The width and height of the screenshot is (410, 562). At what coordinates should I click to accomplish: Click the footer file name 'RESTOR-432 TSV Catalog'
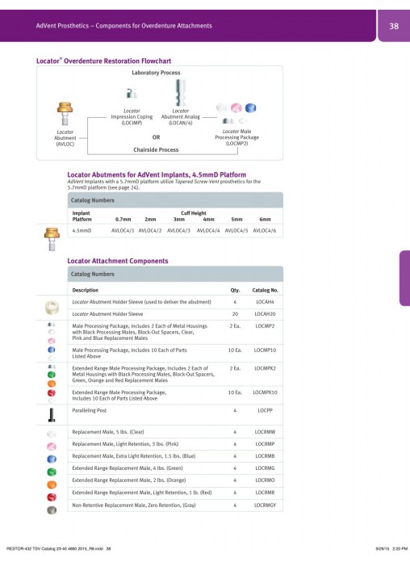click(x=58, y=549)
